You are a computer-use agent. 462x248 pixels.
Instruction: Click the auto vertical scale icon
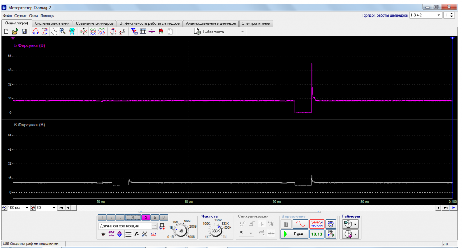(x=113, y=32)
